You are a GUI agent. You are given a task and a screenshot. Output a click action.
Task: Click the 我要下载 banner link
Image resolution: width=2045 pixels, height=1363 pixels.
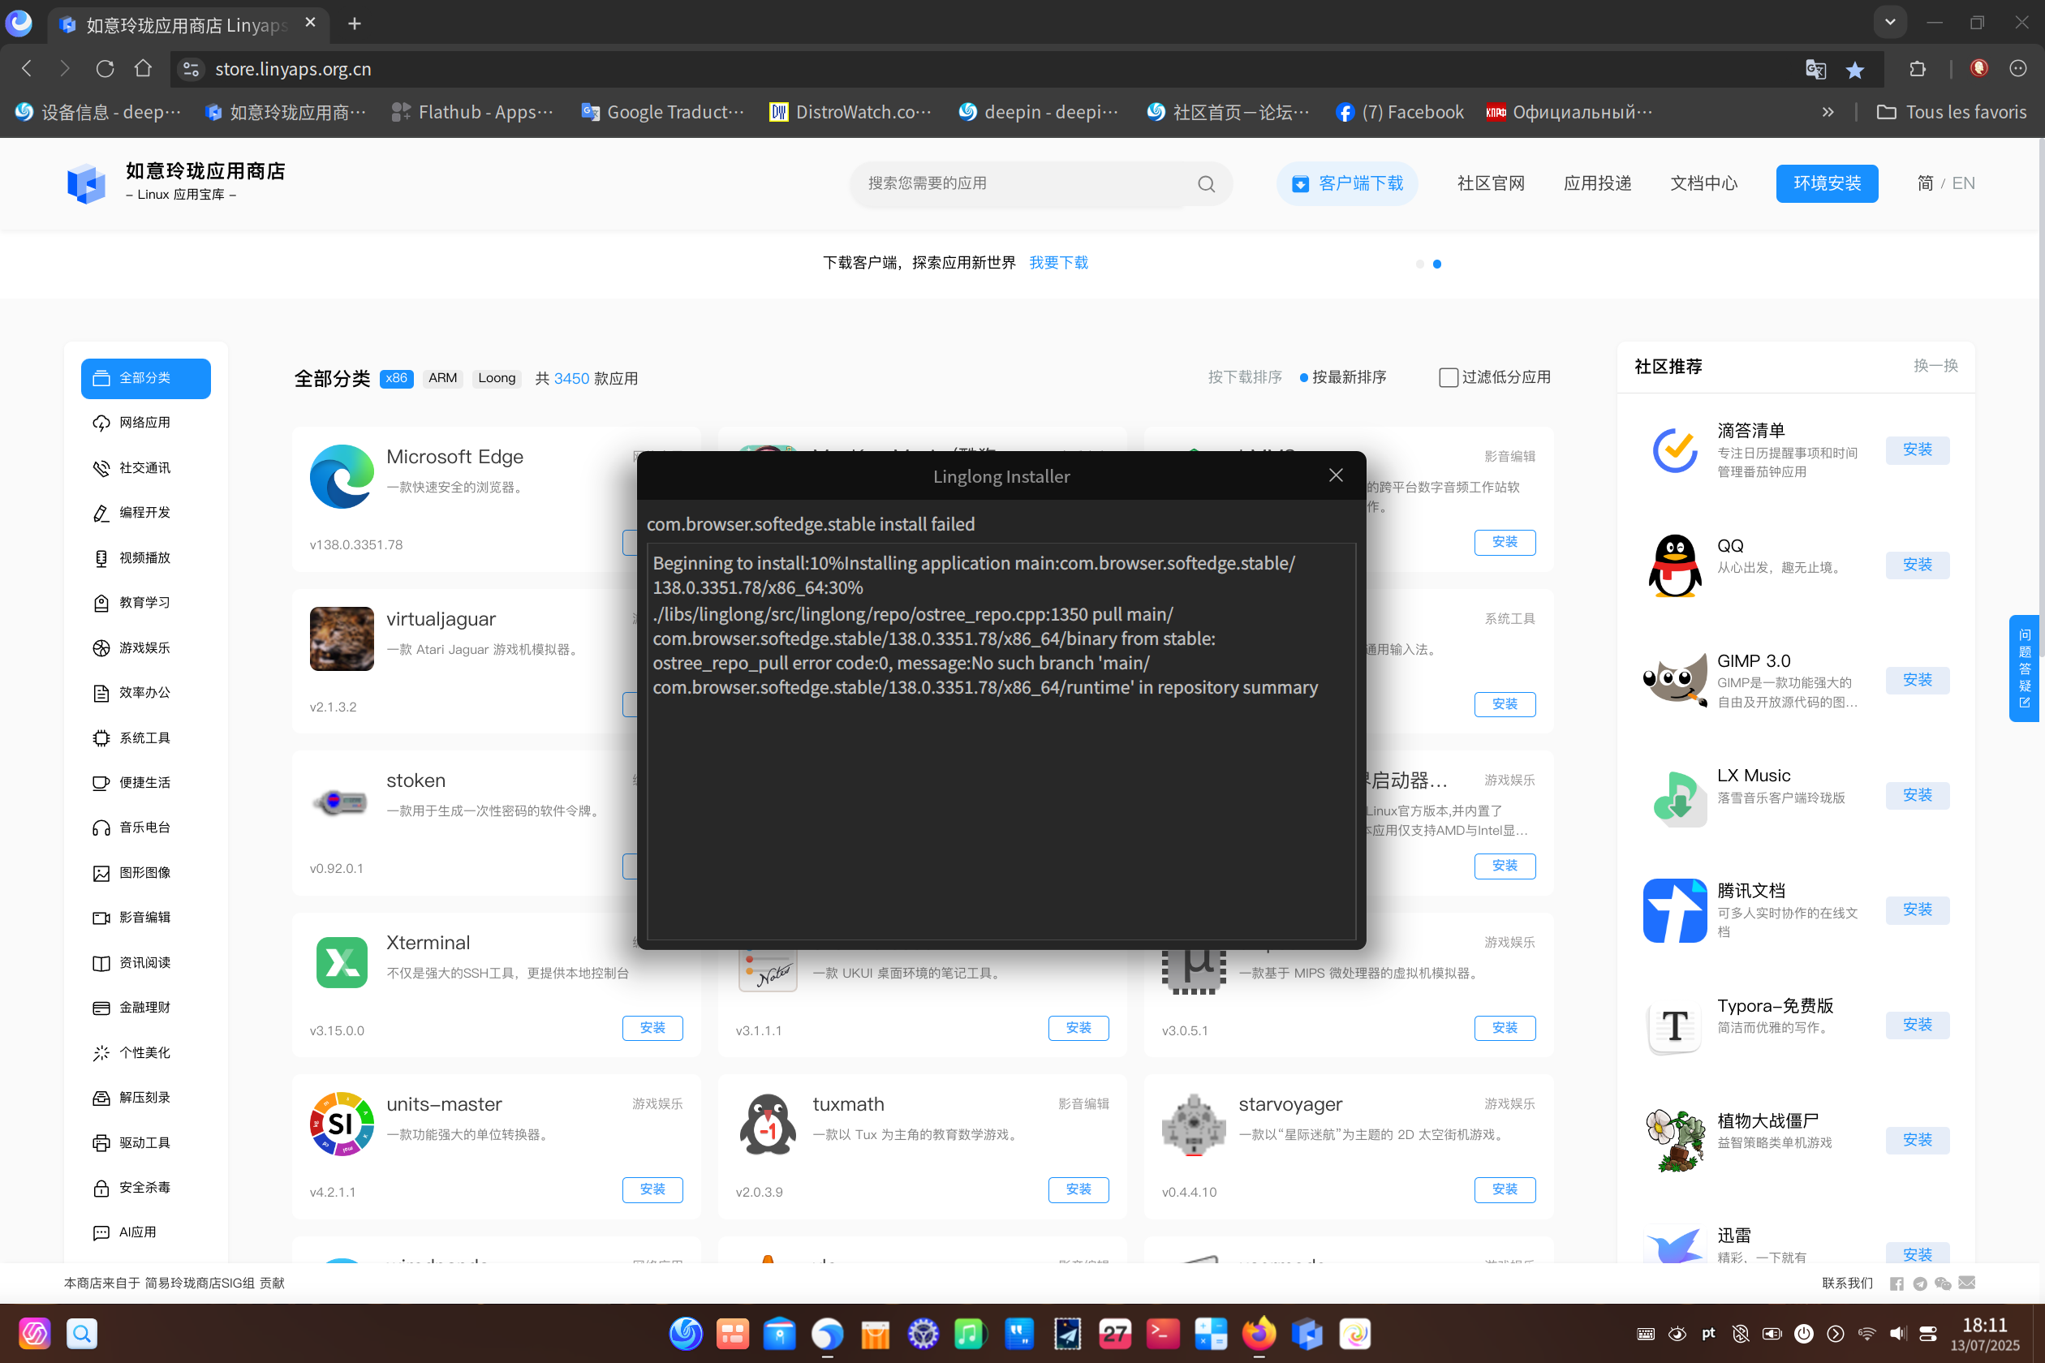pyautogui.click(x=1058, y=263)
